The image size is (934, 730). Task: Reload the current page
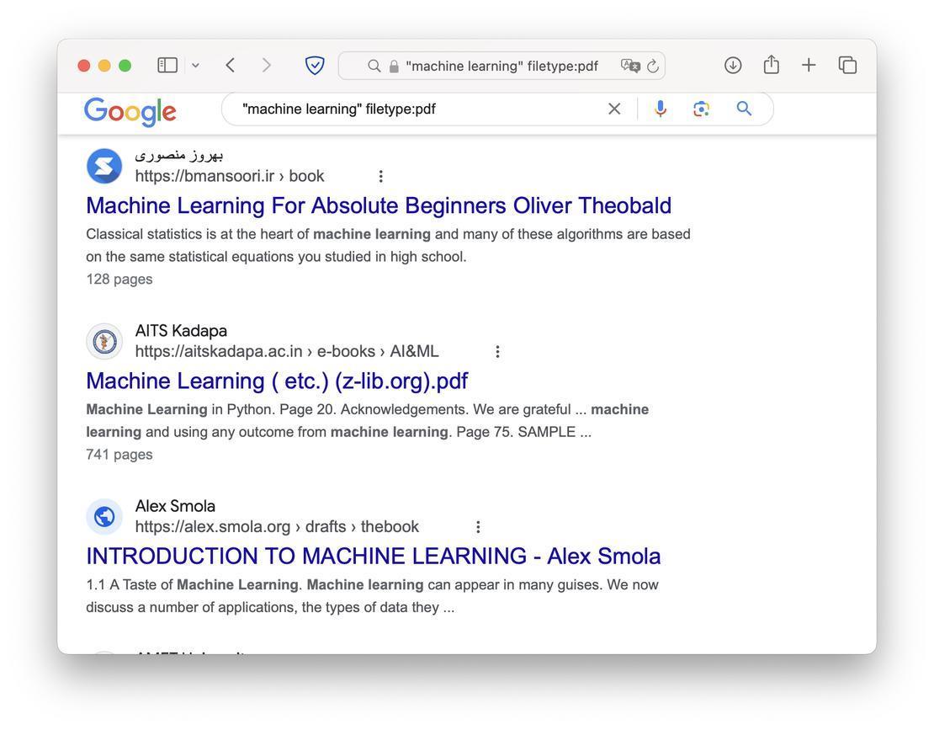(653, 67)
